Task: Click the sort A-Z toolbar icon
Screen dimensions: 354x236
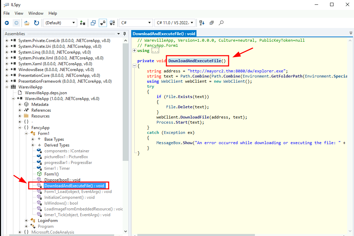Action: tap(202, 23)
